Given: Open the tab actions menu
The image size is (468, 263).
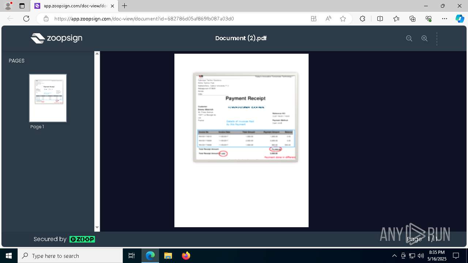Looking at the screenshot, I should tap(22, 6).
